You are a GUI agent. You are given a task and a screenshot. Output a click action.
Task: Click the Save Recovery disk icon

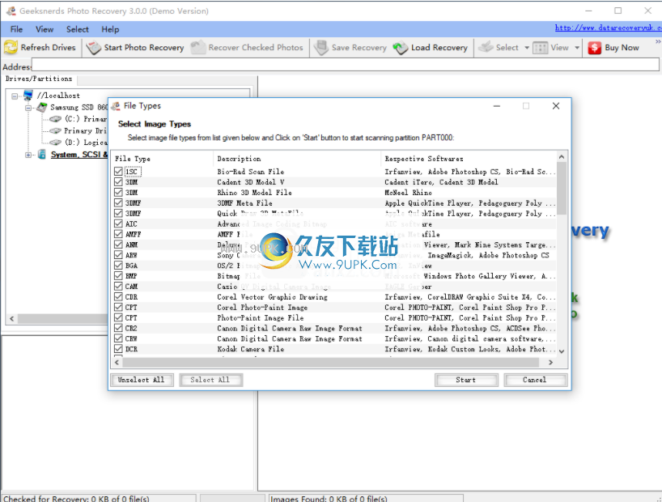[x=321, y=47]
